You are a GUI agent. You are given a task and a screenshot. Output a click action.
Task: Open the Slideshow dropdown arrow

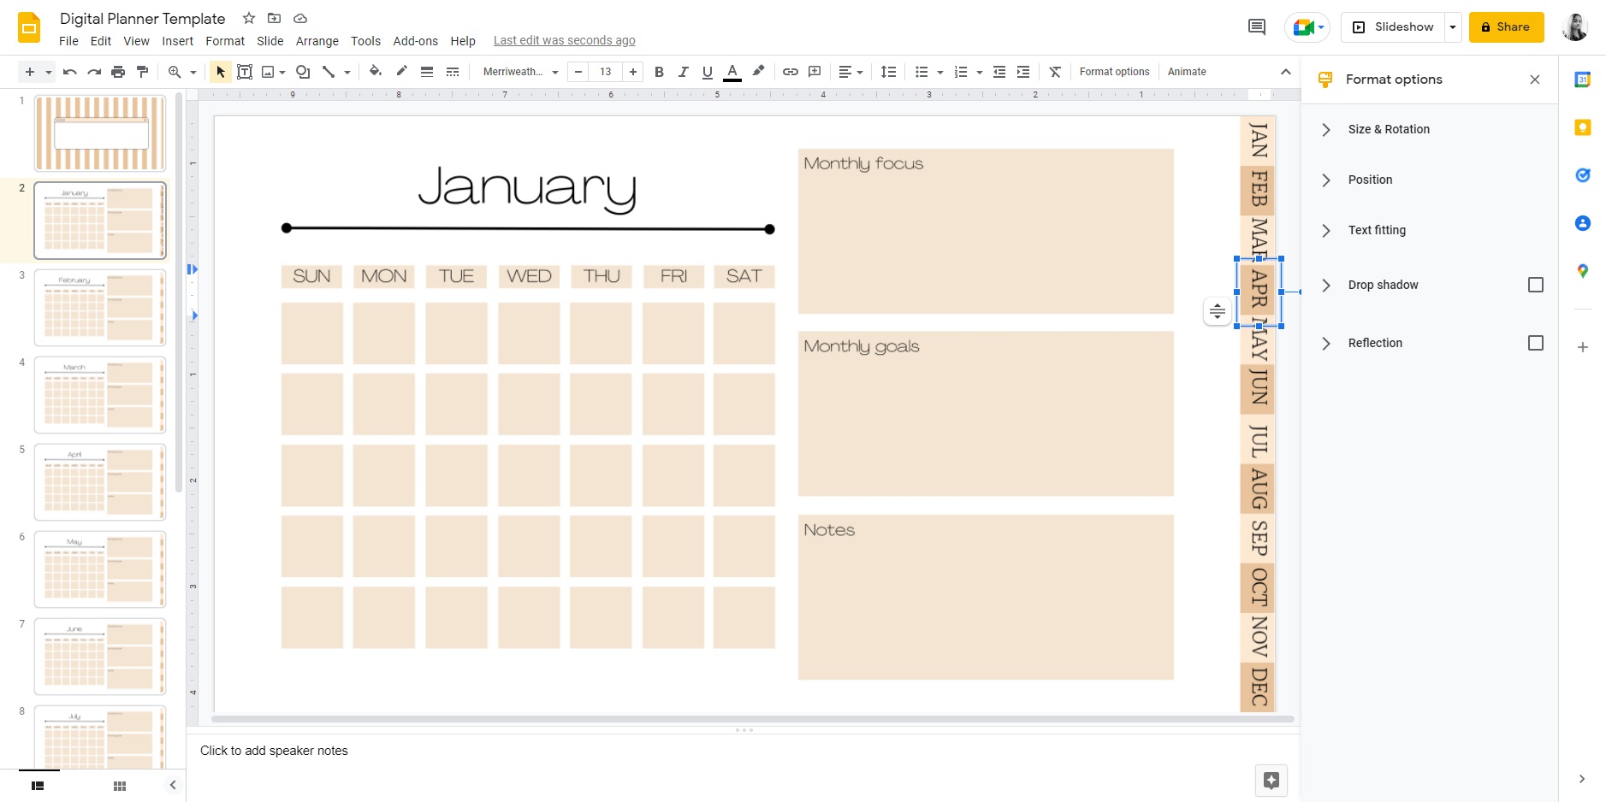coord(1453,27)
